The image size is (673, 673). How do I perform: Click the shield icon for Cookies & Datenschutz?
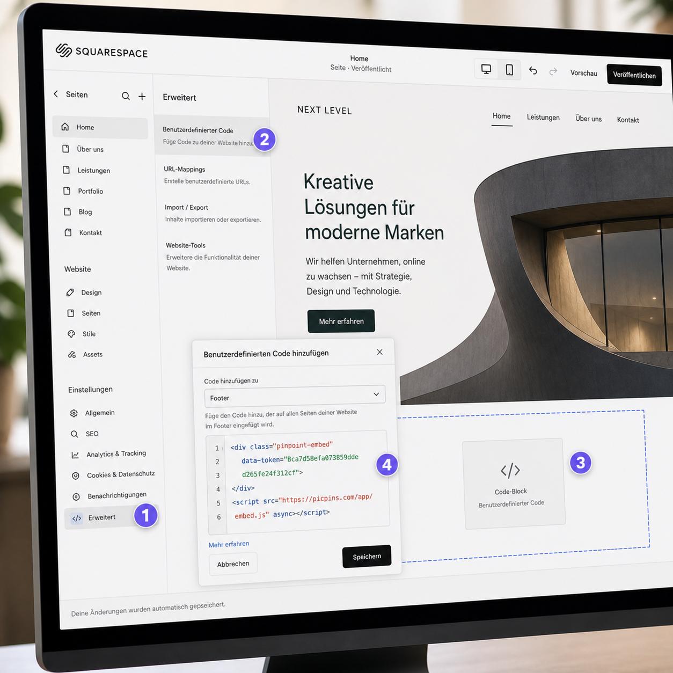pyautogui.click(x=76, y=476)
